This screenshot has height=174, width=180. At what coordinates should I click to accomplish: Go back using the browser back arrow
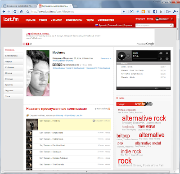pos(4,12)
